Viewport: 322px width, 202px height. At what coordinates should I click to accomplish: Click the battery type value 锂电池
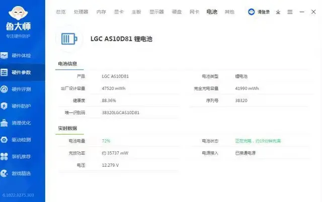[x=242, y=76]
